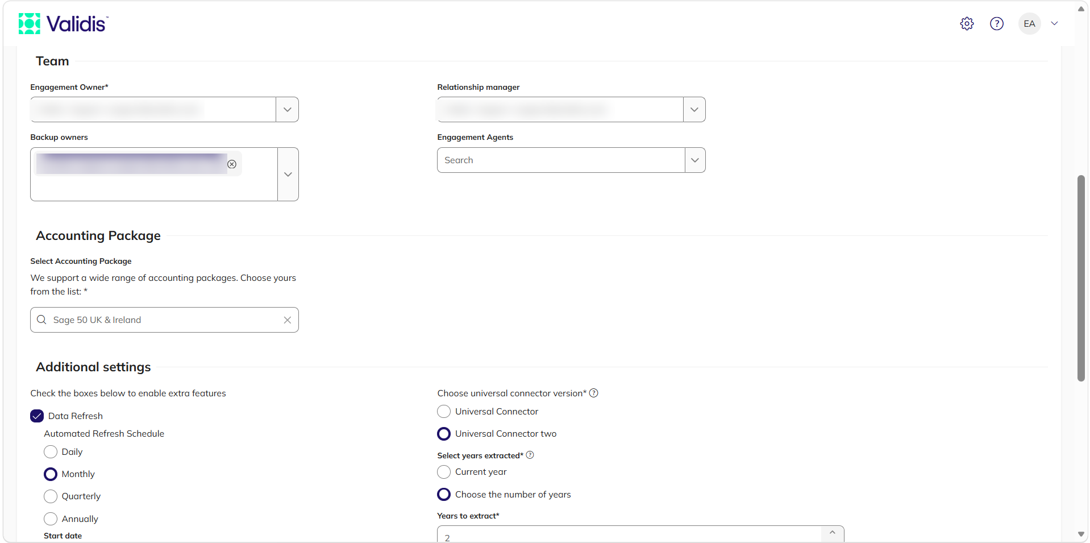The height and width of the screenshot is (543, 1090).
Task: Open the EA user avatar
Action: 1029,23
